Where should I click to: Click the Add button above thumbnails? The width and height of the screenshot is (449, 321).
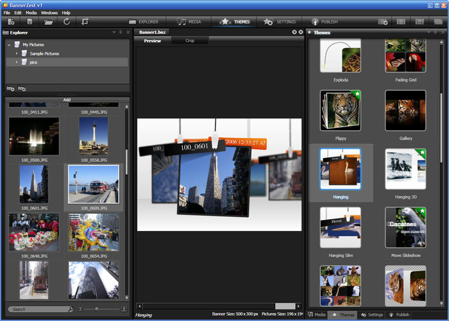coord(67,100)
